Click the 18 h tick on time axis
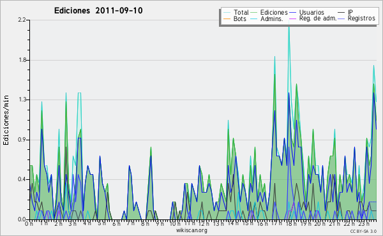383x236 pixels. tap(291, 224)
